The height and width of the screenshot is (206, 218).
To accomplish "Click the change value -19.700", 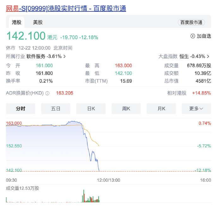I will 69,37.
